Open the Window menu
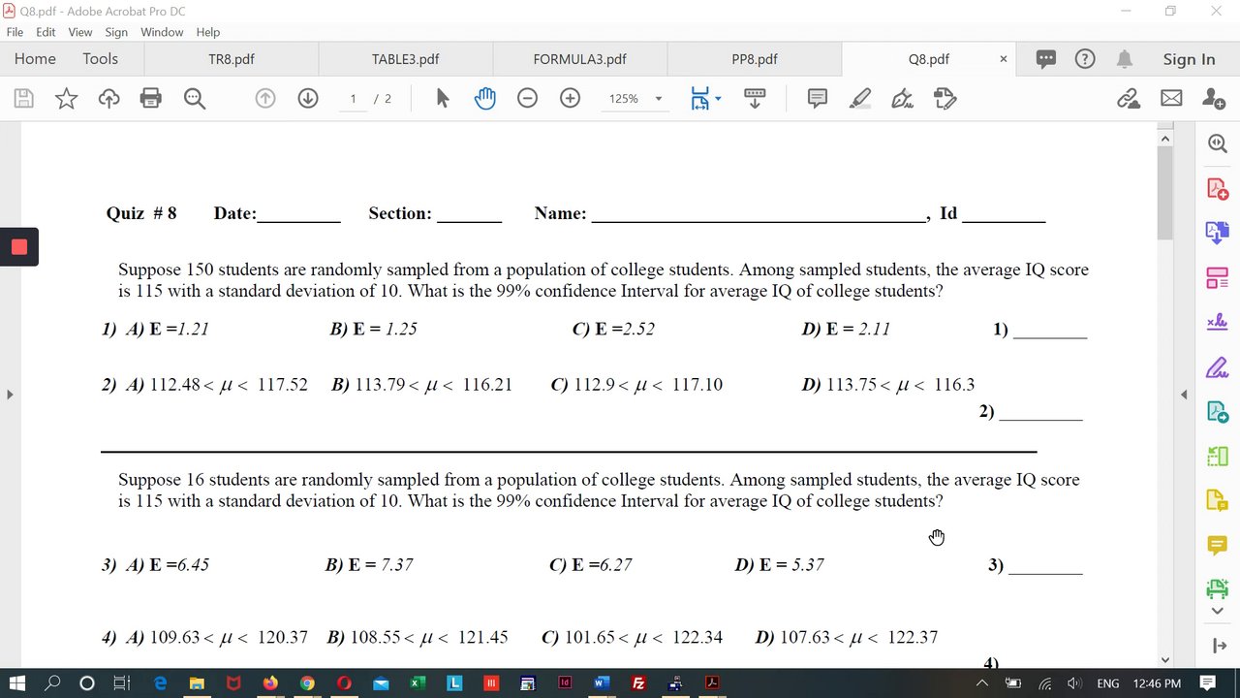This screenshot has width=1240, height=698. [x=162, y=32]
